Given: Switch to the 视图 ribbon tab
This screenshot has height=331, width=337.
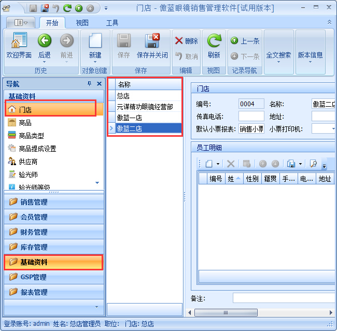Looking at the screenshot, I should pos(82,23).
